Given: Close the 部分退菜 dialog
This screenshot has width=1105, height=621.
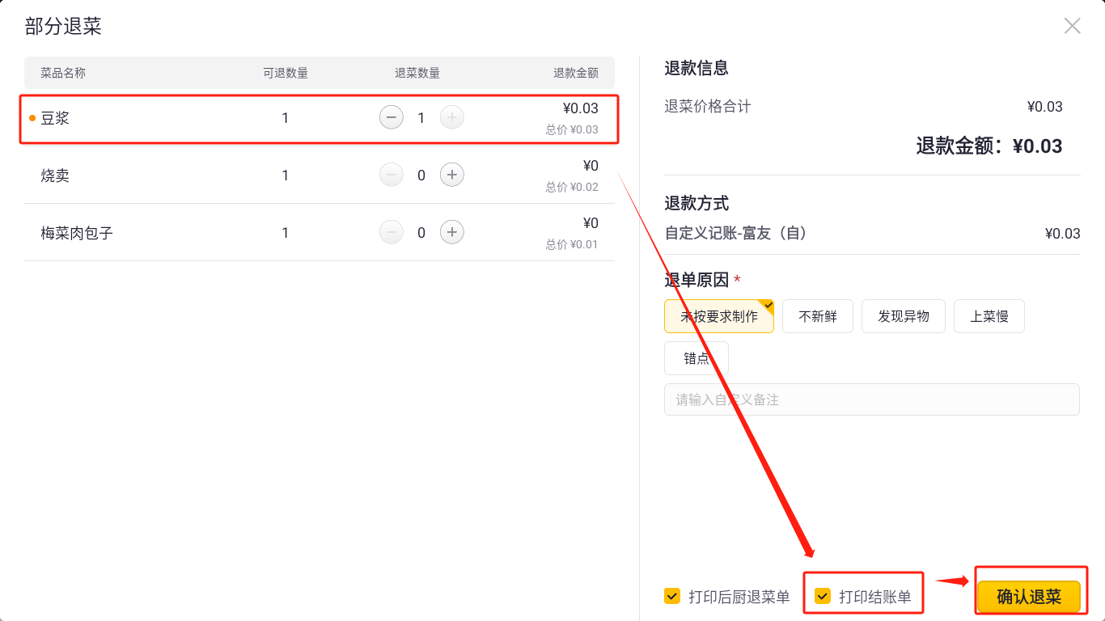Looking at the screenshot, I should click(x=1072, y=26).
